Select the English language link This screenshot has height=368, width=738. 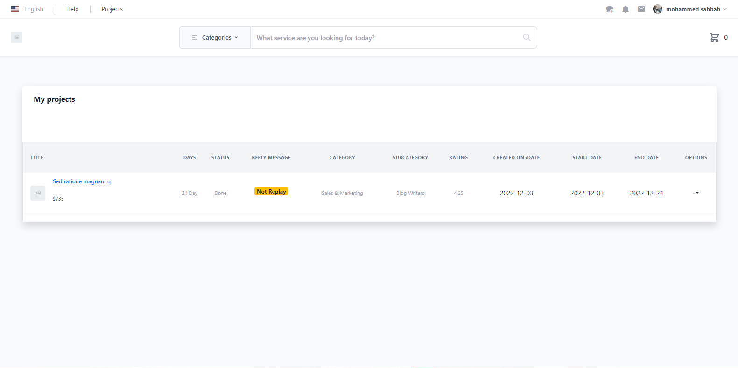[34, 9]
